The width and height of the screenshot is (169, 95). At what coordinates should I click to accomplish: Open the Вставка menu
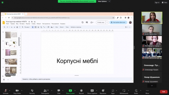point(22,24)
